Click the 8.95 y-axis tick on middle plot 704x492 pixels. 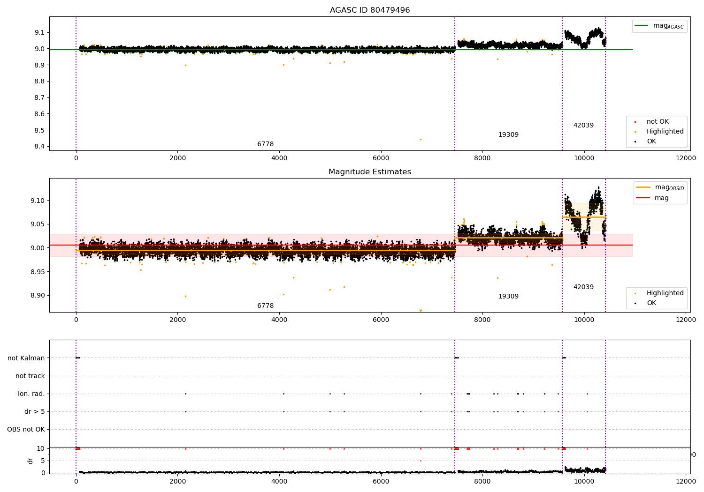[x=38, y=272]
